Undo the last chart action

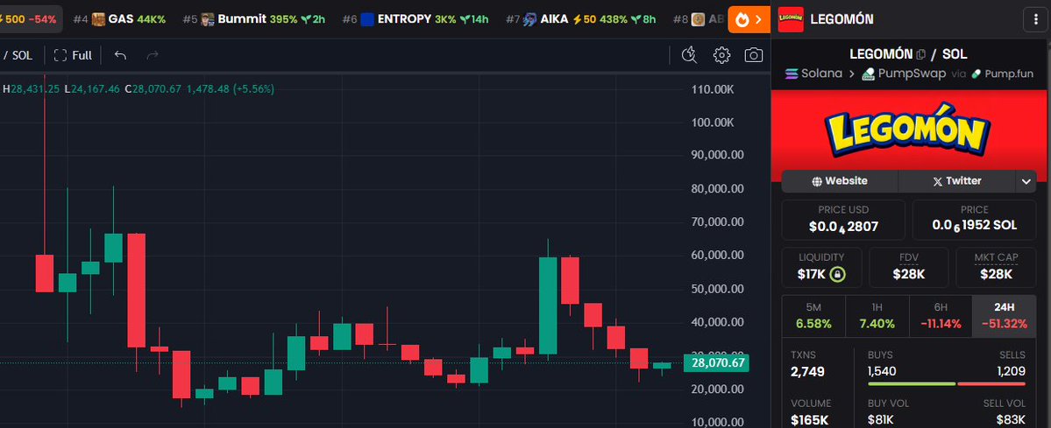click(121, 55)
